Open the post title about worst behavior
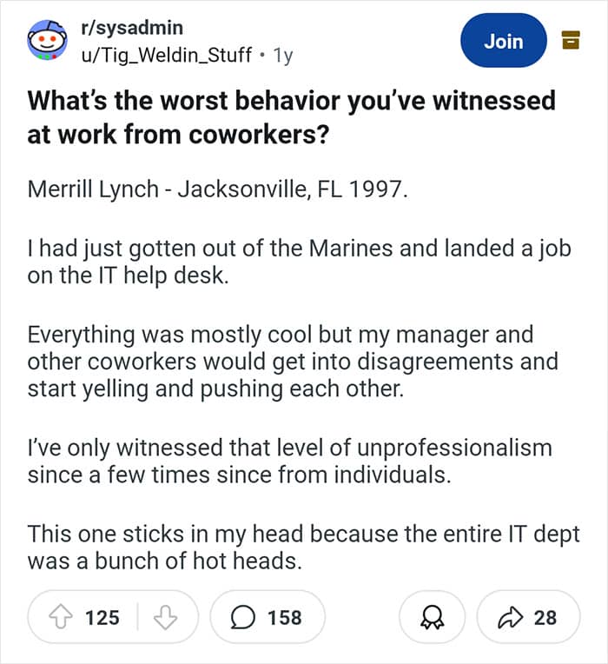Viewport: 608px width, 664px height. click(291, 117)
